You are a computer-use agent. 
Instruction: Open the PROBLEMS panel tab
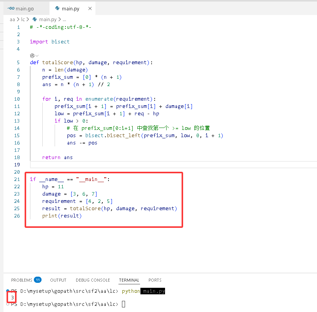coord(22,280)
